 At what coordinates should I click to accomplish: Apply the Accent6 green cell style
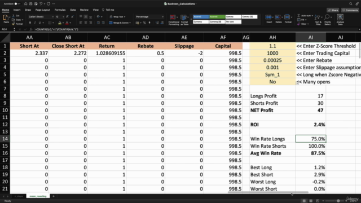[217, 16]
